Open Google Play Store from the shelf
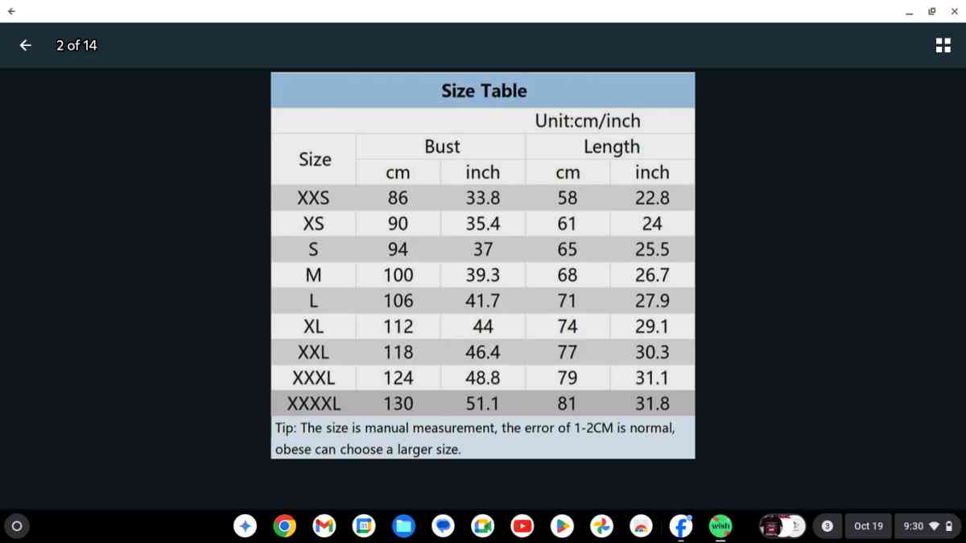 562,526
